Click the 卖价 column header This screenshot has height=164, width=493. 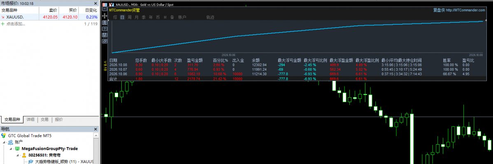(53, 10)
